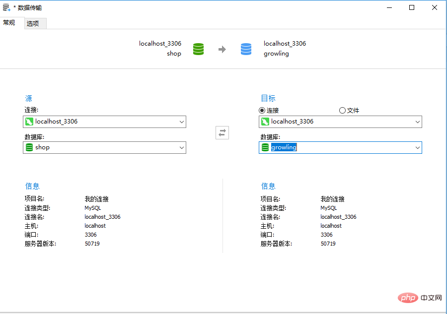The height and width of the screenshot is (314, 447).
Task: Click the blue target database icon in header
Action: point(246,49)
